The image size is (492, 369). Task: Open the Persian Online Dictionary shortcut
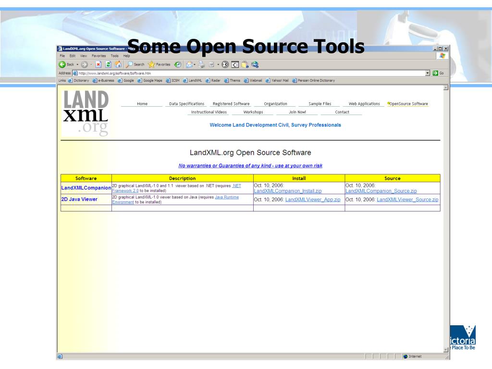[313, 81]
